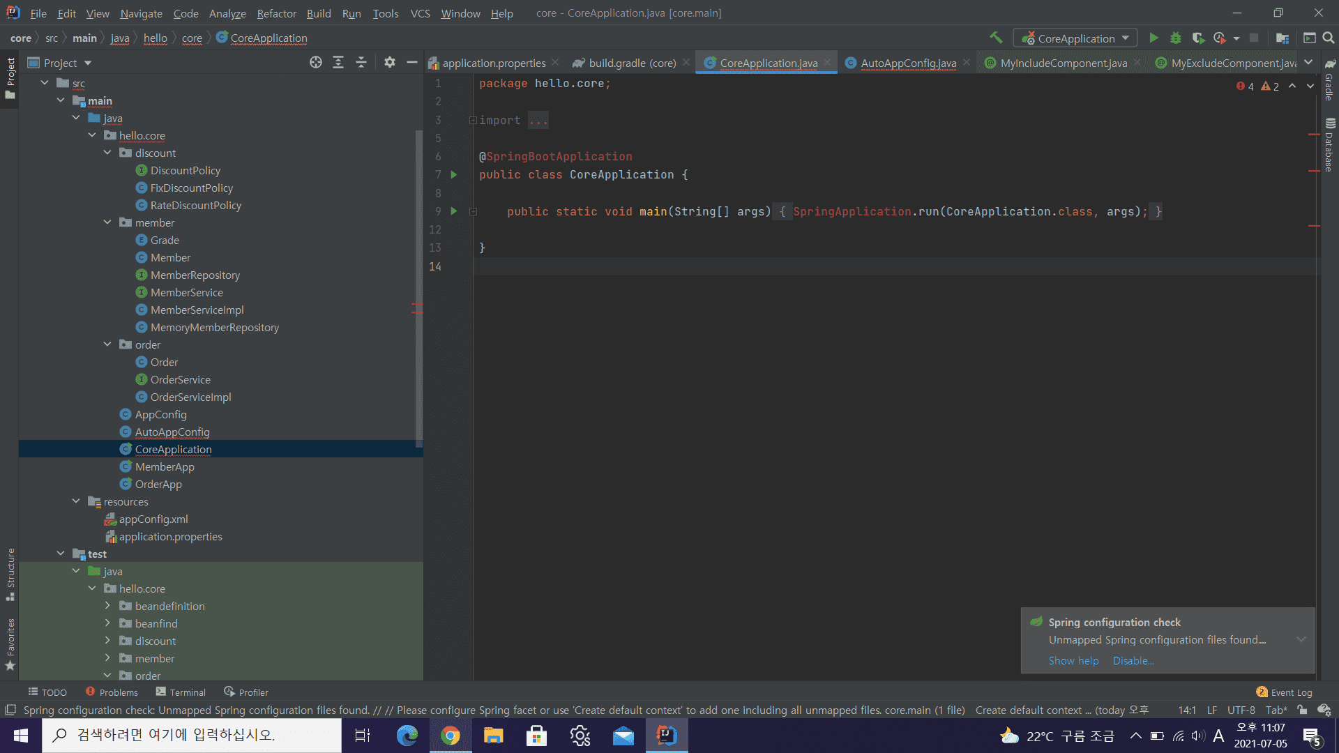This screenshot has width=1339, height=753.
Task: Click the Build project hammer icon
Action: click(x=996, y=38)
